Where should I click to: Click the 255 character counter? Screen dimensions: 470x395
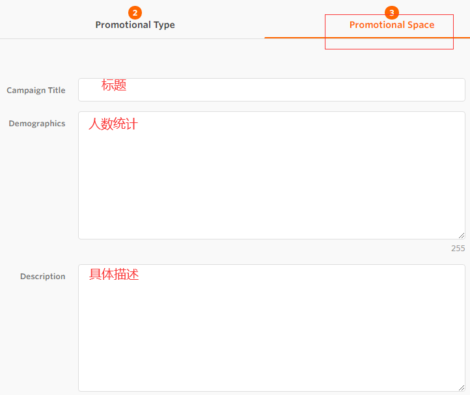tap(458, 249)
